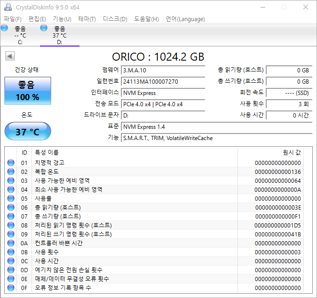Click raw value 00000000001D5

pos(278,225)
